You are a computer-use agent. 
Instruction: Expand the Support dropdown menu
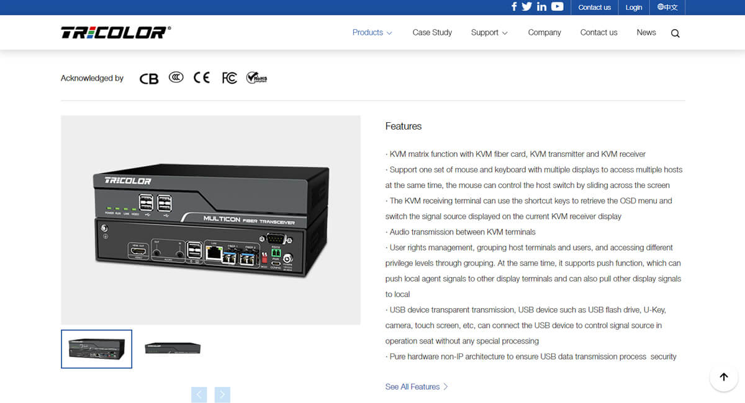[489, 33]
